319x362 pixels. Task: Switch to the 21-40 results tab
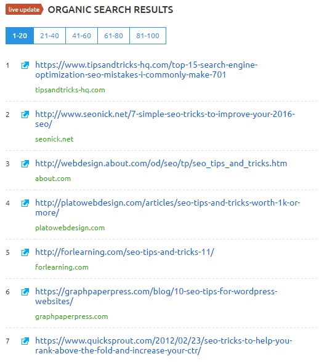49,36
